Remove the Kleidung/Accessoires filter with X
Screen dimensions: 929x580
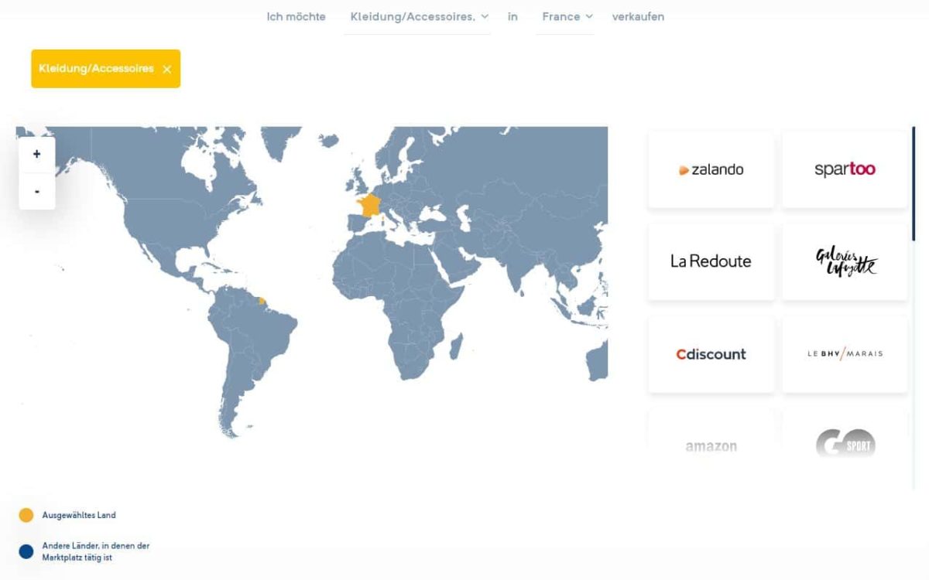[x=166, y=70]
